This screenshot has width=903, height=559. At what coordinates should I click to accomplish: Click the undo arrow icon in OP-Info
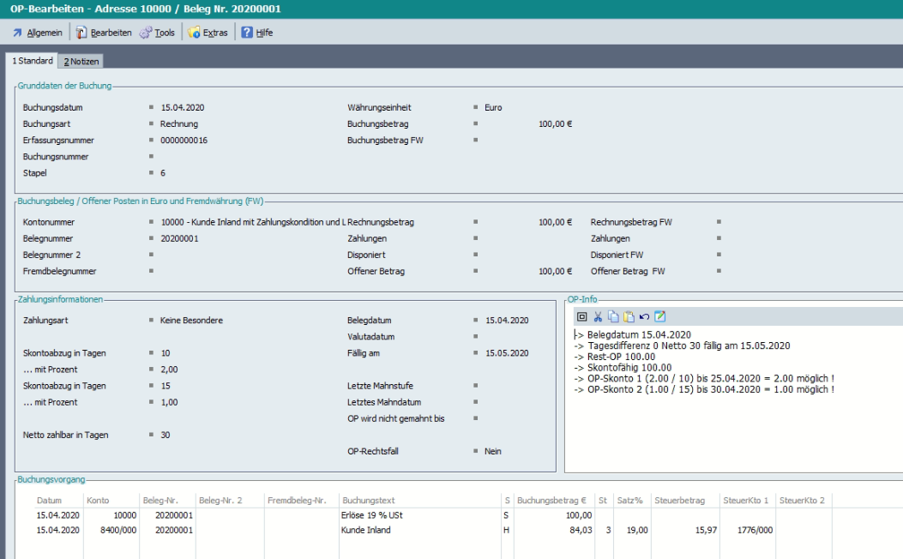pyautogui.click(x=644, y=316)
